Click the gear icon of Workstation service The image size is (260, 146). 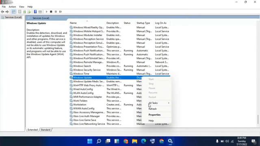click(71, 105)
